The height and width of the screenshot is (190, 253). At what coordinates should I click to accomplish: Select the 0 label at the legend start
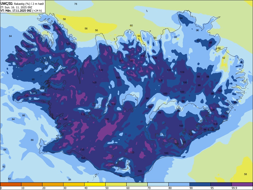coord(1,188)
